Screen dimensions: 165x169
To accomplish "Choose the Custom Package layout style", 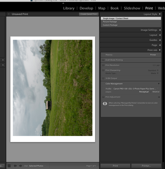I will click(131, 25).
